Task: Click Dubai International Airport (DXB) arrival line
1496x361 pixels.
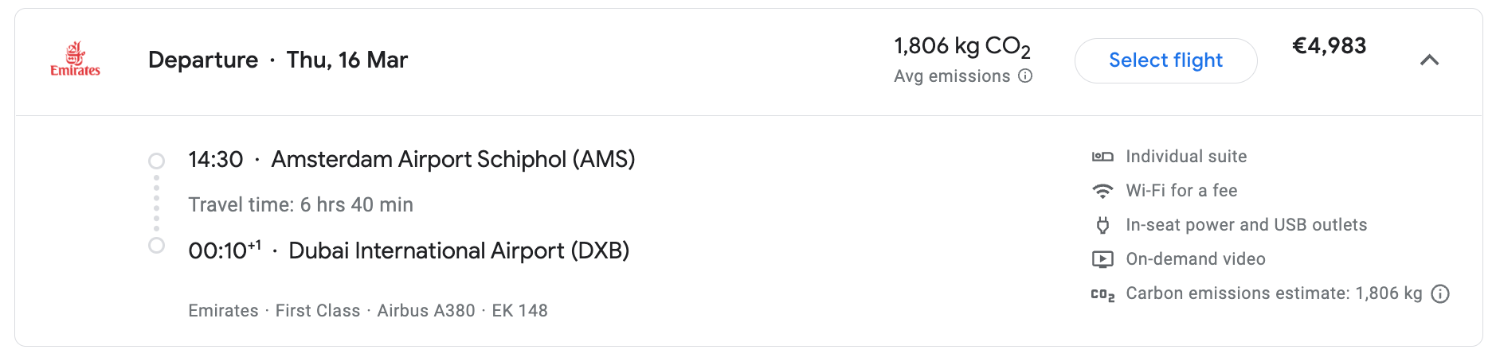Action: 409,251
